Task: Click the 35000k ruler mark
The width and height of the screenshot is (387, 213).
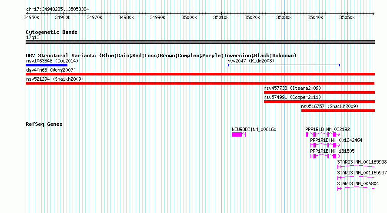Action: pos(189,17)
